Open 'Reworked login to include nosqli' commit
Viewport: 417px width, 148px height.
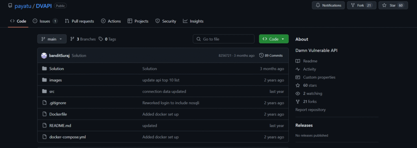click(171, 103)
